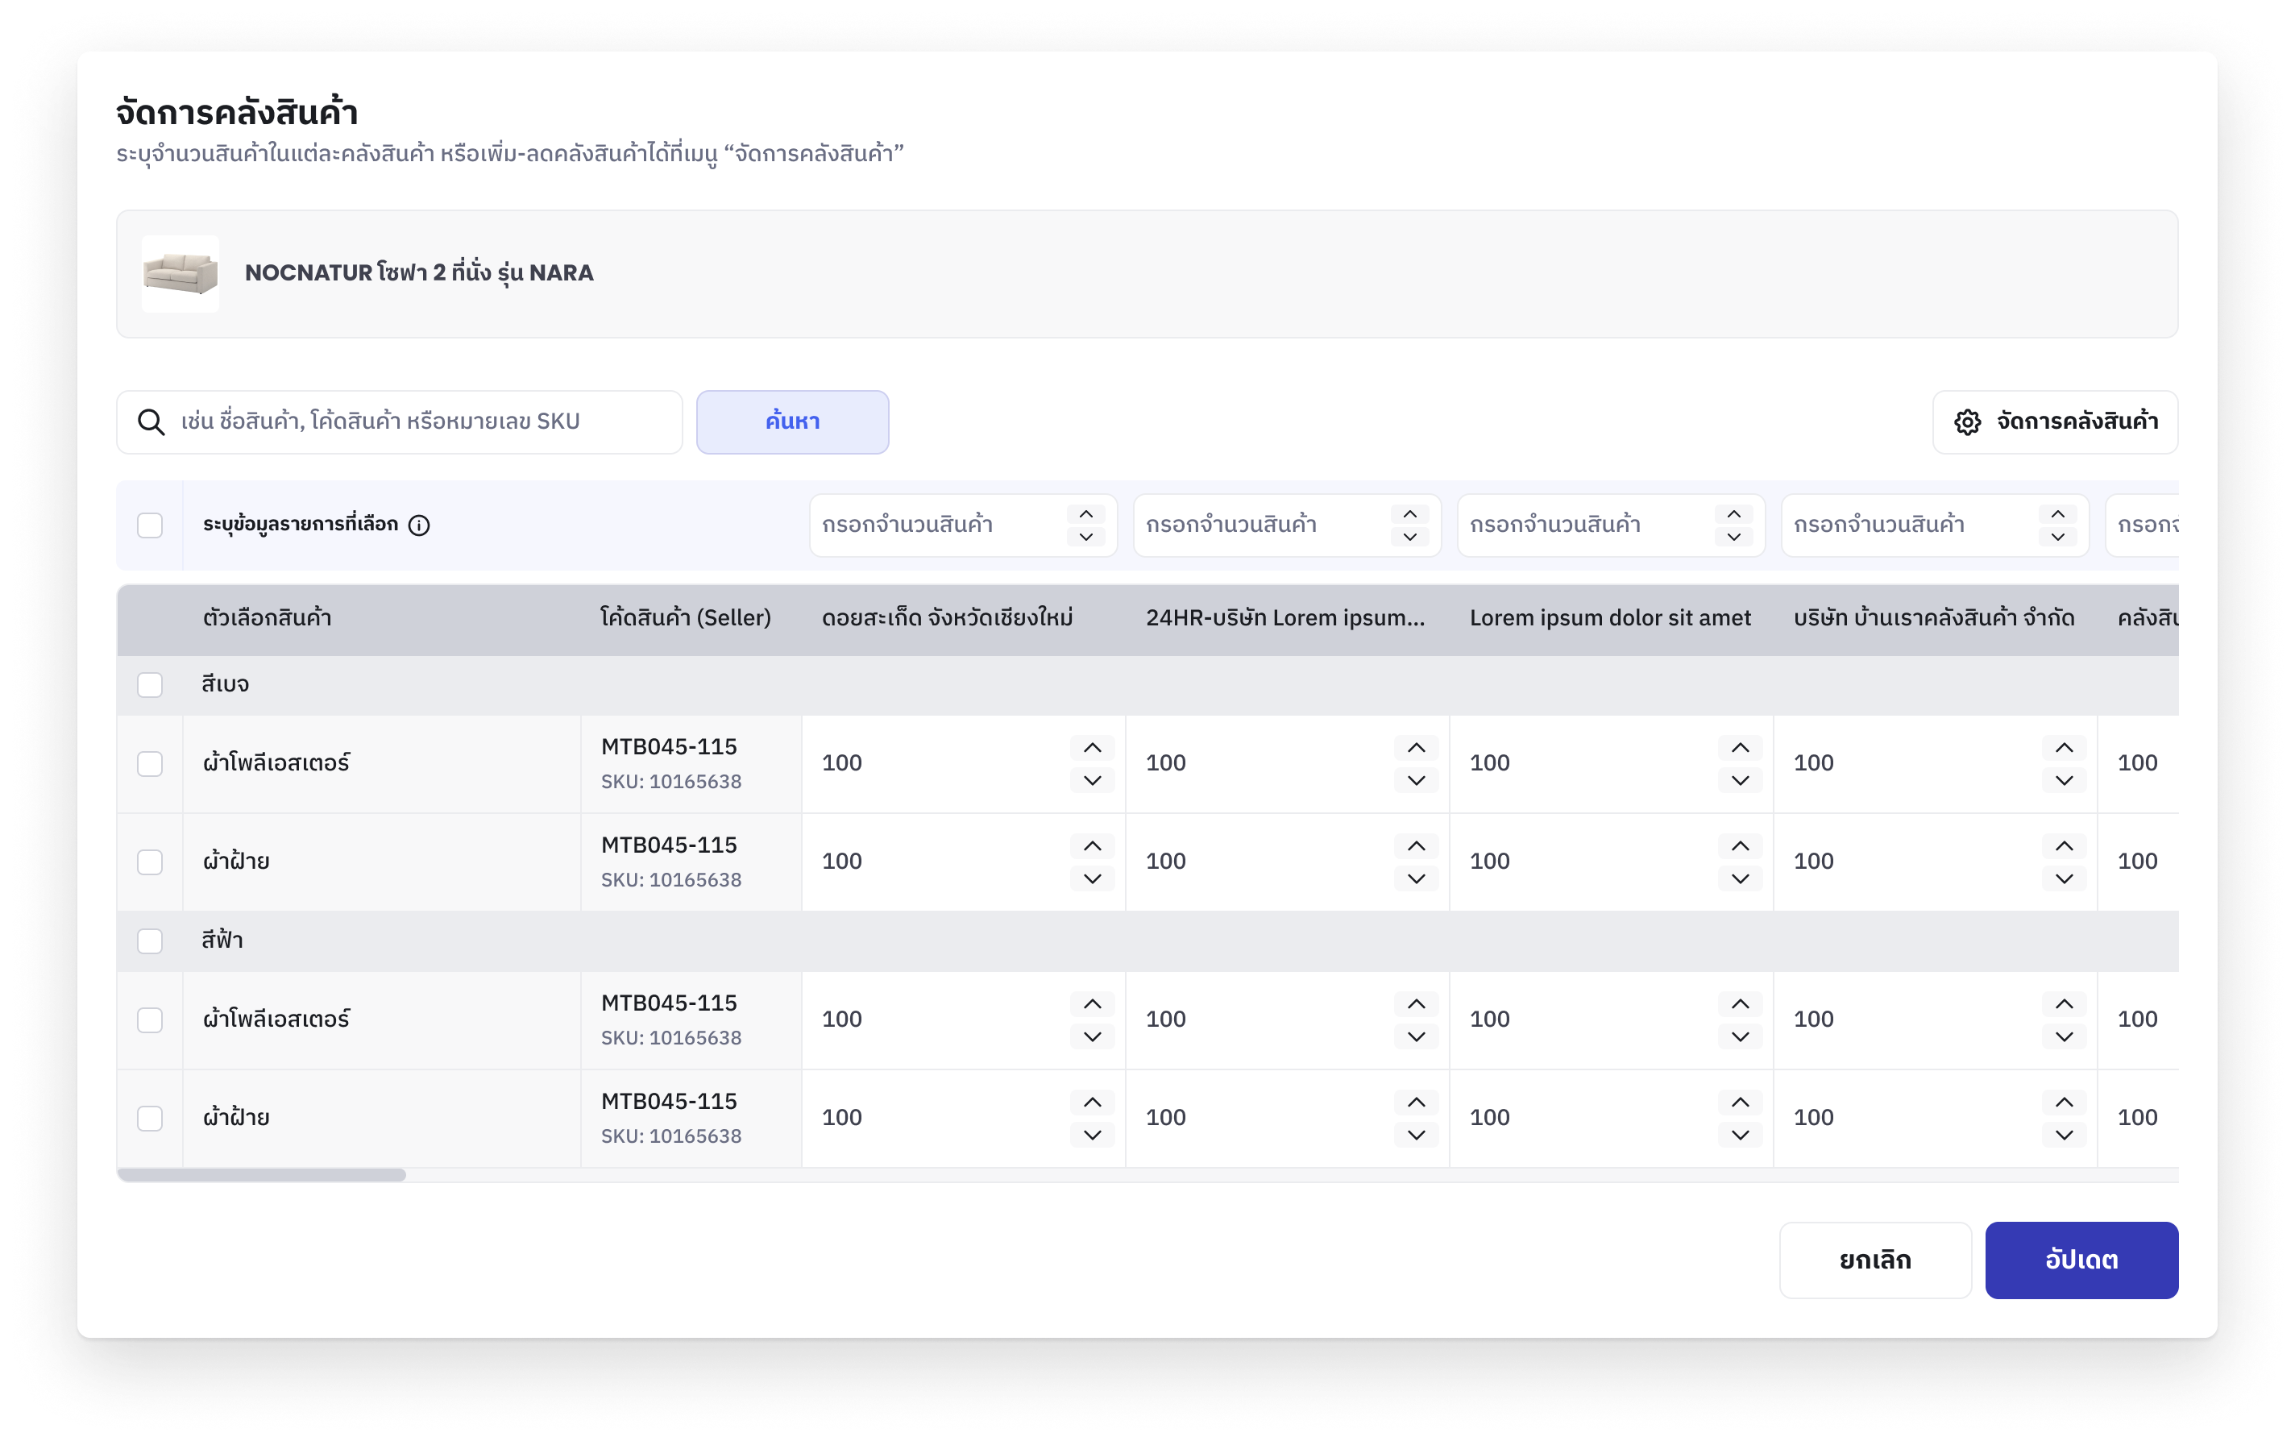Image resolution: width=2295 pixels, height=1441 pixels.
Task: Click the info icon beside ระบุข้อมูลรายการที่เลือก
Action: (419, 525)
